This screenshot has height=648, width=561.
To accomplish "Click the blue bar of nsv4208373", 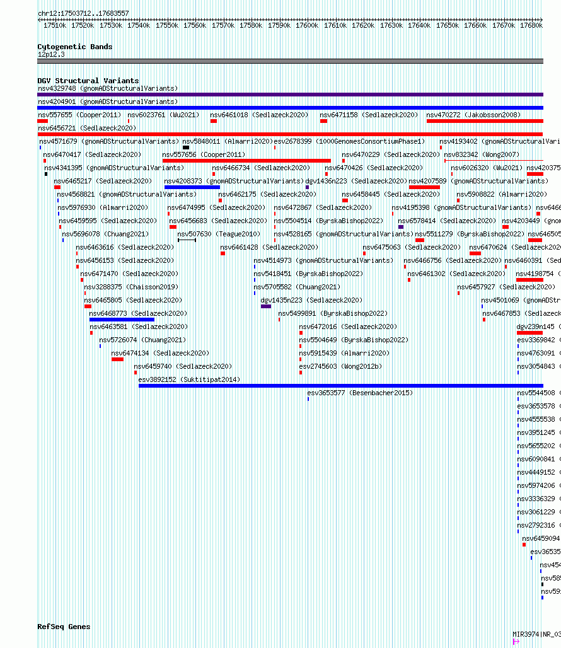I will pos(192,187).
